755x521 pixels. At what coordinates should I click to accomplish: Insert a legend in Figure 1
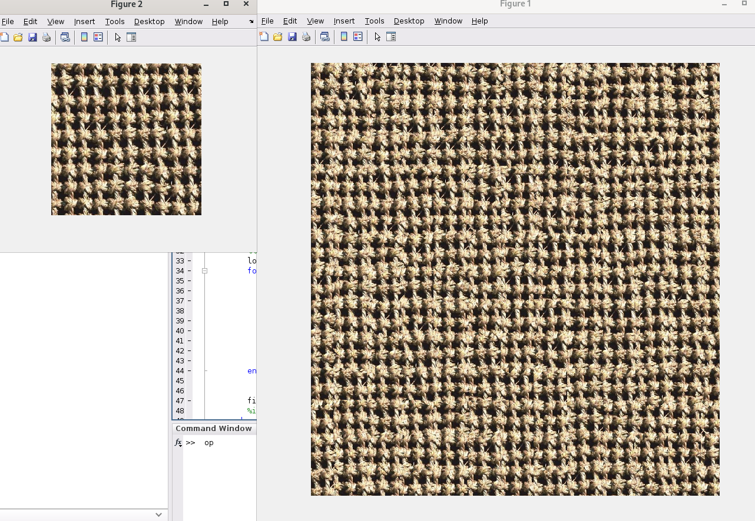pos(357,36)
